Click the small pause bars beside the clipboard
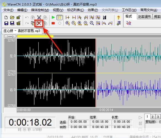The image size is (161, 138). tap(140, 123)
